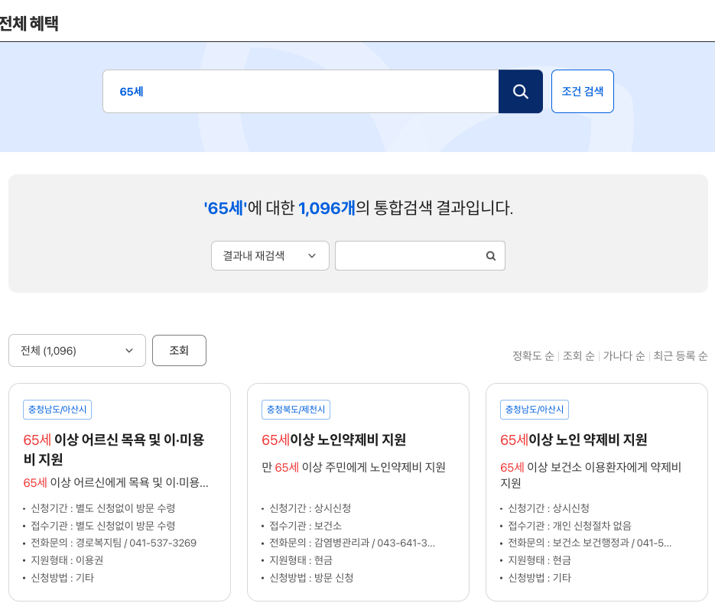Screen dimensions: 715x613
Task: Sort results by 가나다 순
Action: pos(624,355)
